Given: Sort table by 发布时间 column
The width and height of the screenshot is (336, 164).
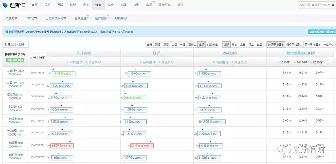Looking at the screenshot, I should 37,58.
